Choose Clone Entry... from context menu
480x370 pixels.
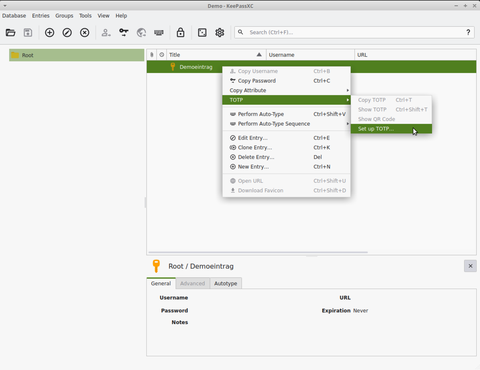click(255, 148)
